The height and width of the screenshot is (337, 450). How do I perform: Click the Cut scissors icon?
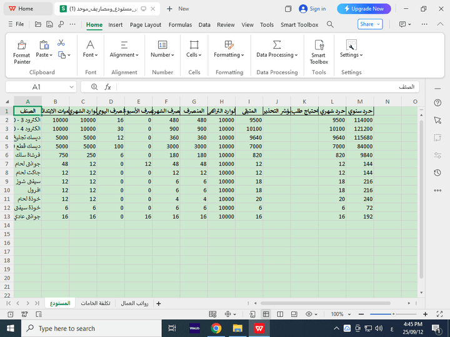[61, 43]
